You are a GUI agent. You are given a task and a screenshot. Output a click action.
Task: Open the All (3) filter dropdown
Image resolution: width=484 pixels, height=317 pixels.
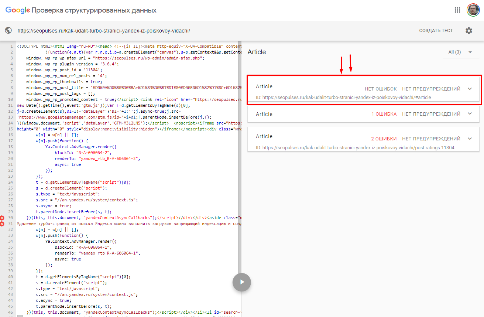(460, 52)
